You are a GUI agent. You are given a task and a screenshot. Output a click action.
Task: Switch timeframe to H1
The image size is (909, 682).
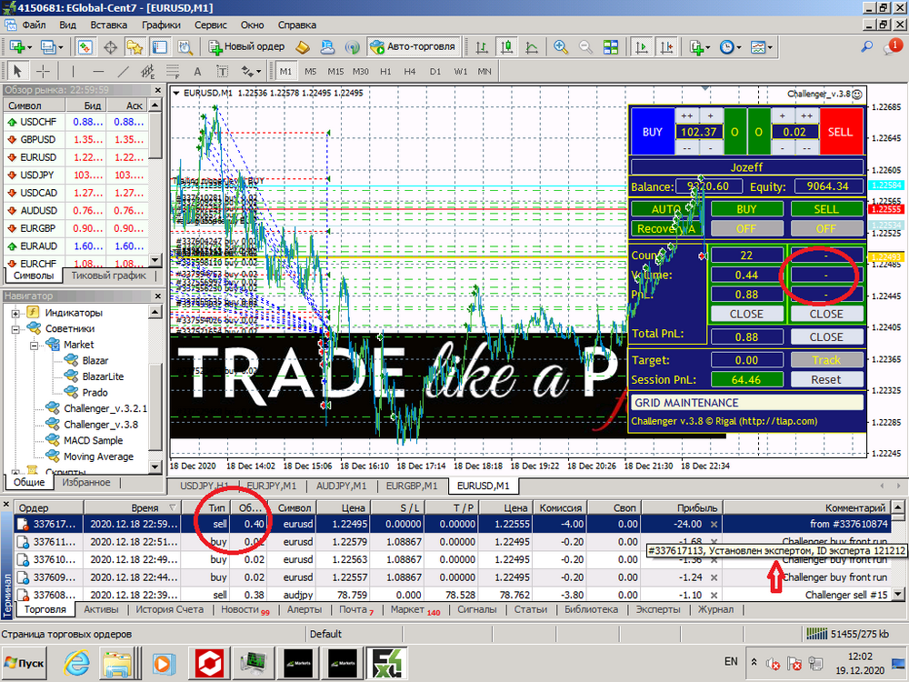click(x=385, y=71)
